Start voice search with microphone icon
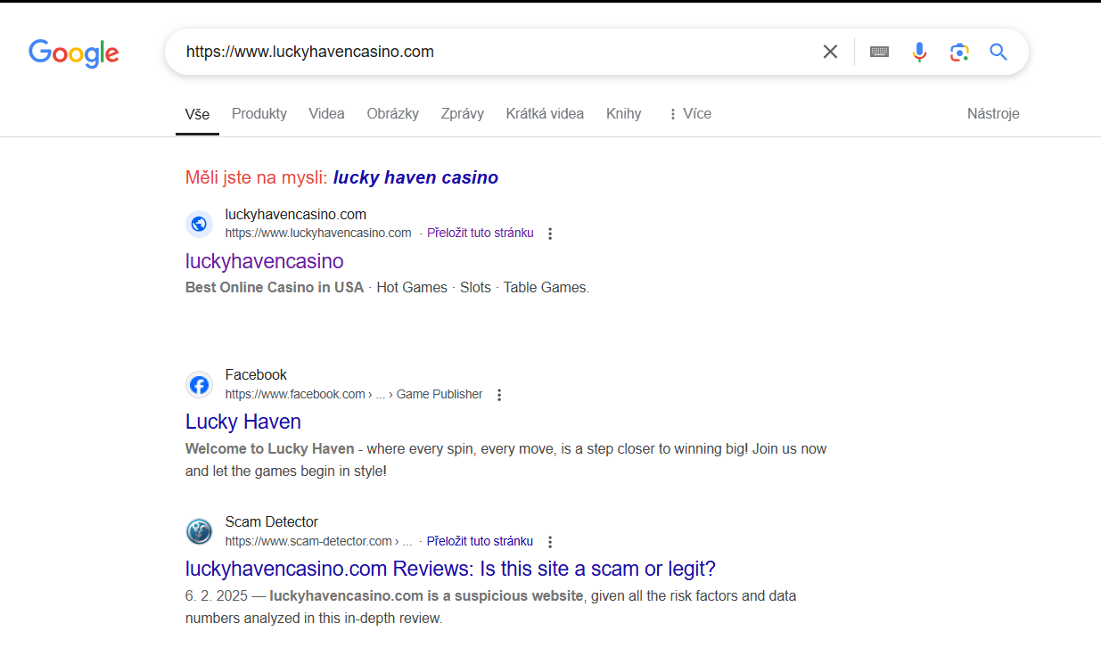Screen dimensions: 1101x656 tap(919, 52)
